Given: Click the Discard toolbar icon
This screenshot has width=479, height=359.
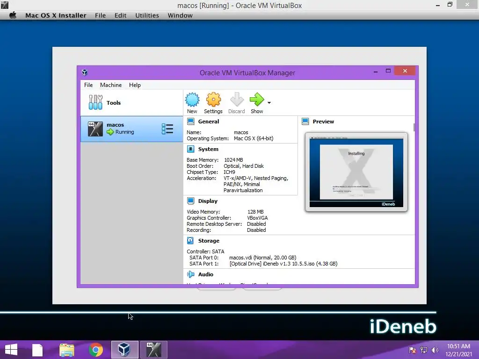Looking at the screenshot, I should [x=237, y=100].
